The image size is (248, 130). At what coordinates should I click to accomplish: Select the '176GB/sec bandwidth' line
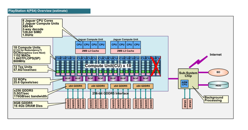tap(30, 96)
